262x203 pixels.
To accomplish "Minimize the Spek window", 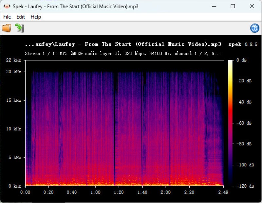I will (x=214, y=6).
